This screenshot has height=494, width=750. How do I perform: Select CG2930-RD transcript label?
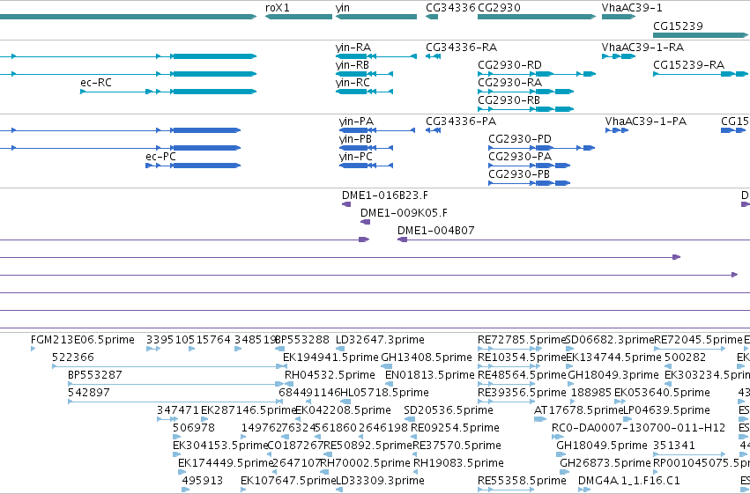(509, 65)
